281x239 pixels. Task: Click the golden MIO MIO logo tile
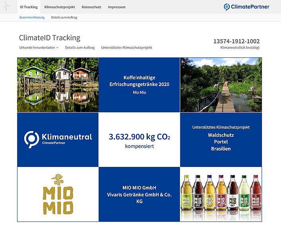point(58,194)
